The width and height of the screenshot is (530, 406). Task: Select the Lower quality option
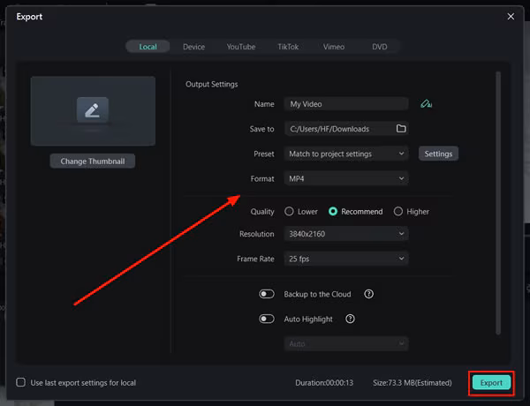(290, 212)
